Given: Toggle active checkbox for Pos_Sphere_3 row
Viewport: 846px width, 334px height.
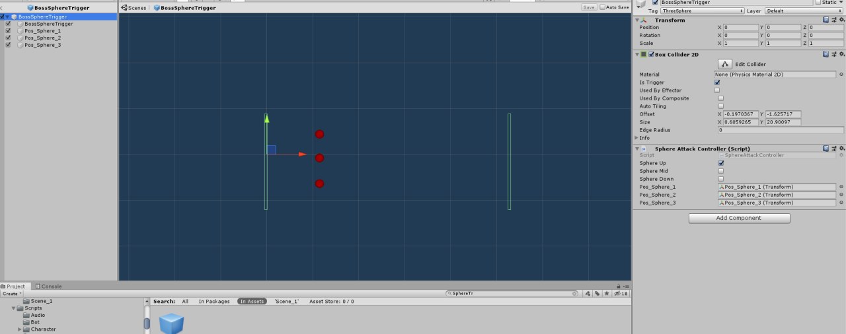Looking at the screenshot, I should coord(8,45).
